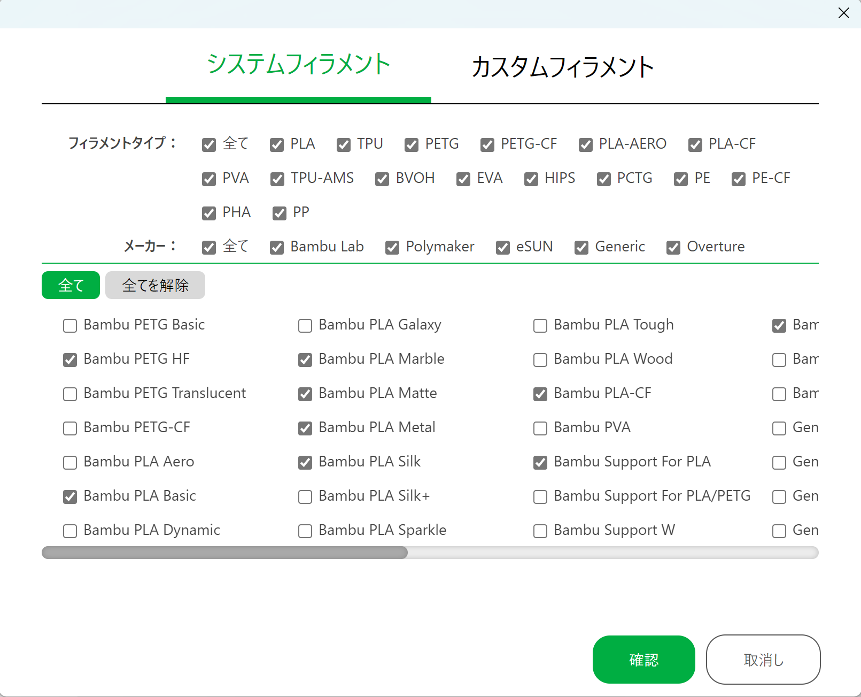The image size is (861, 697).
Task: Select all filaments with the green 全て button
Action: tap(71, 285)
